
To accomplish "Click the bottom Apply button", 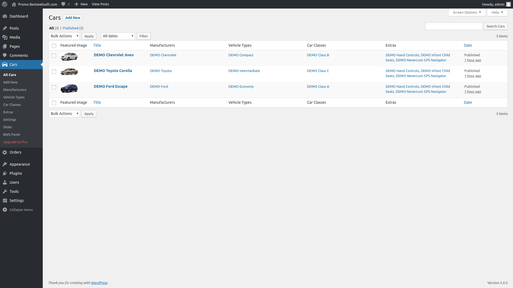I will point(89,114).
